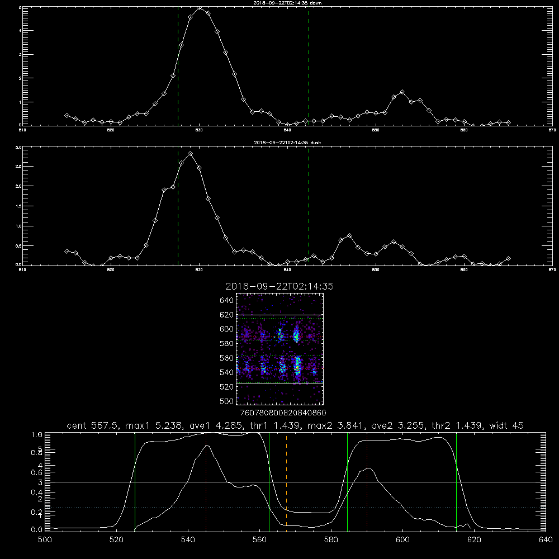The image size is (559, 559).
Task: Click the 640 y-axis label beside spectrogram image
Action: tap(227, 300)
